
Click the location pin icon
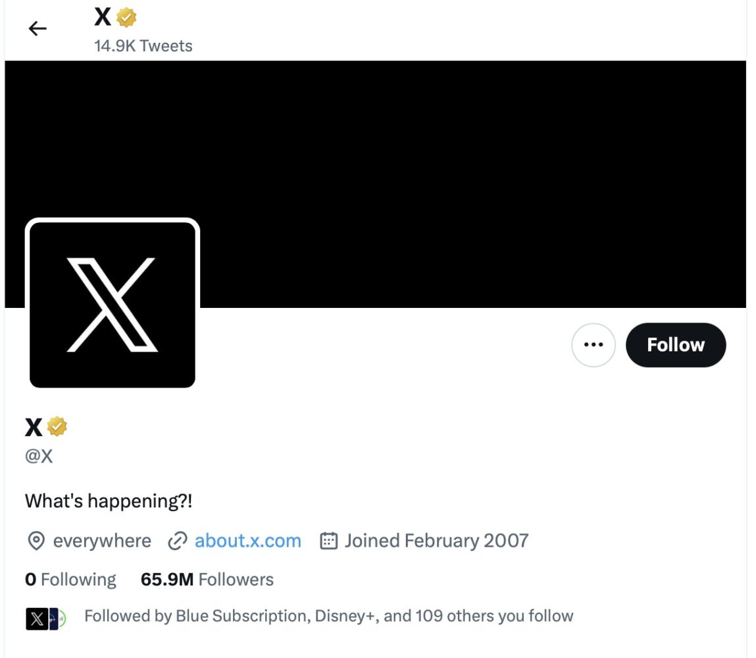tap(36, 541)
